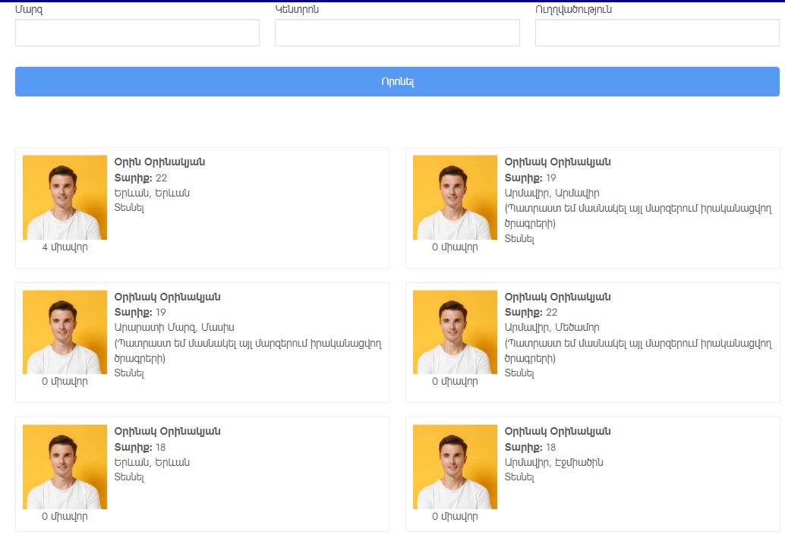Open photo on the Արարատի Մարզ, Մասիս card
This screenshot has width=785, height=538.
(x=65, y=332)
